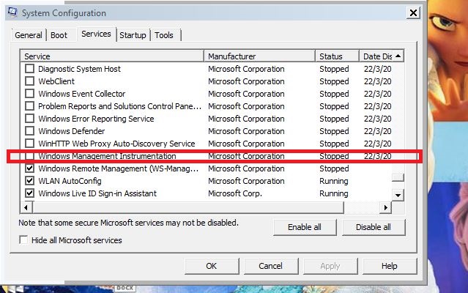Open the Boot tab
The height and width of the screenshot is (293, 468).
[x=59, y=35]
